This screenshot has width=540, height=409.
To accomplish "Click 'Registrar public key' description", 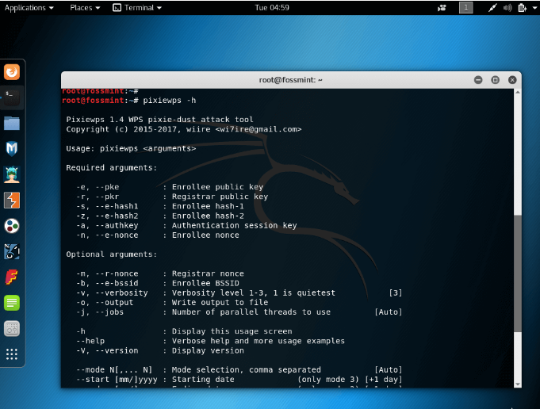I will click(x=220, y=197).
